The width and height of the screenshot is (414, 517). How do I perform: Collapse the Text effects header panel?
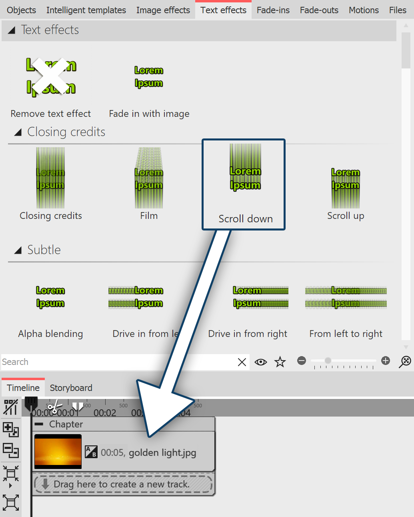[12, 30]
